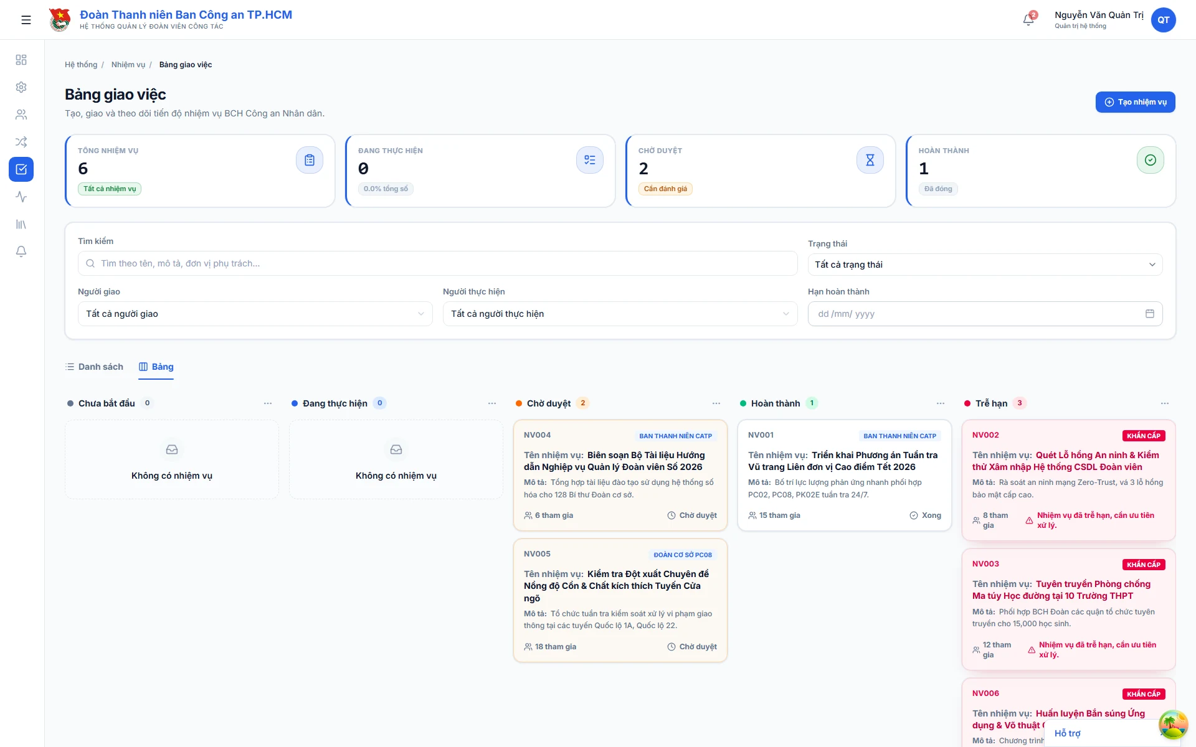Switch to Danh sách view tab
The image size is (1196, 747).
(94, 367)
